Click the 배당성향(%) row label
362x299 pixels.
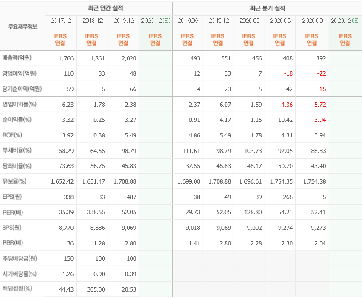(x=17, y=289)
